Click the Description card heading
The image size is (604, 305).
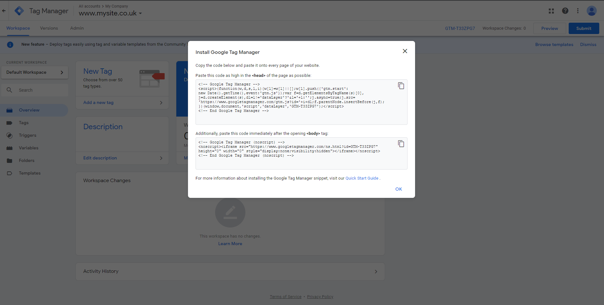[103, 127]
